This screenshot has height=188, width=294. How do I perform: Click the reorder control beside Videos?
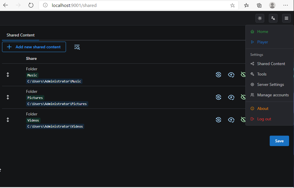click(8, 119)
